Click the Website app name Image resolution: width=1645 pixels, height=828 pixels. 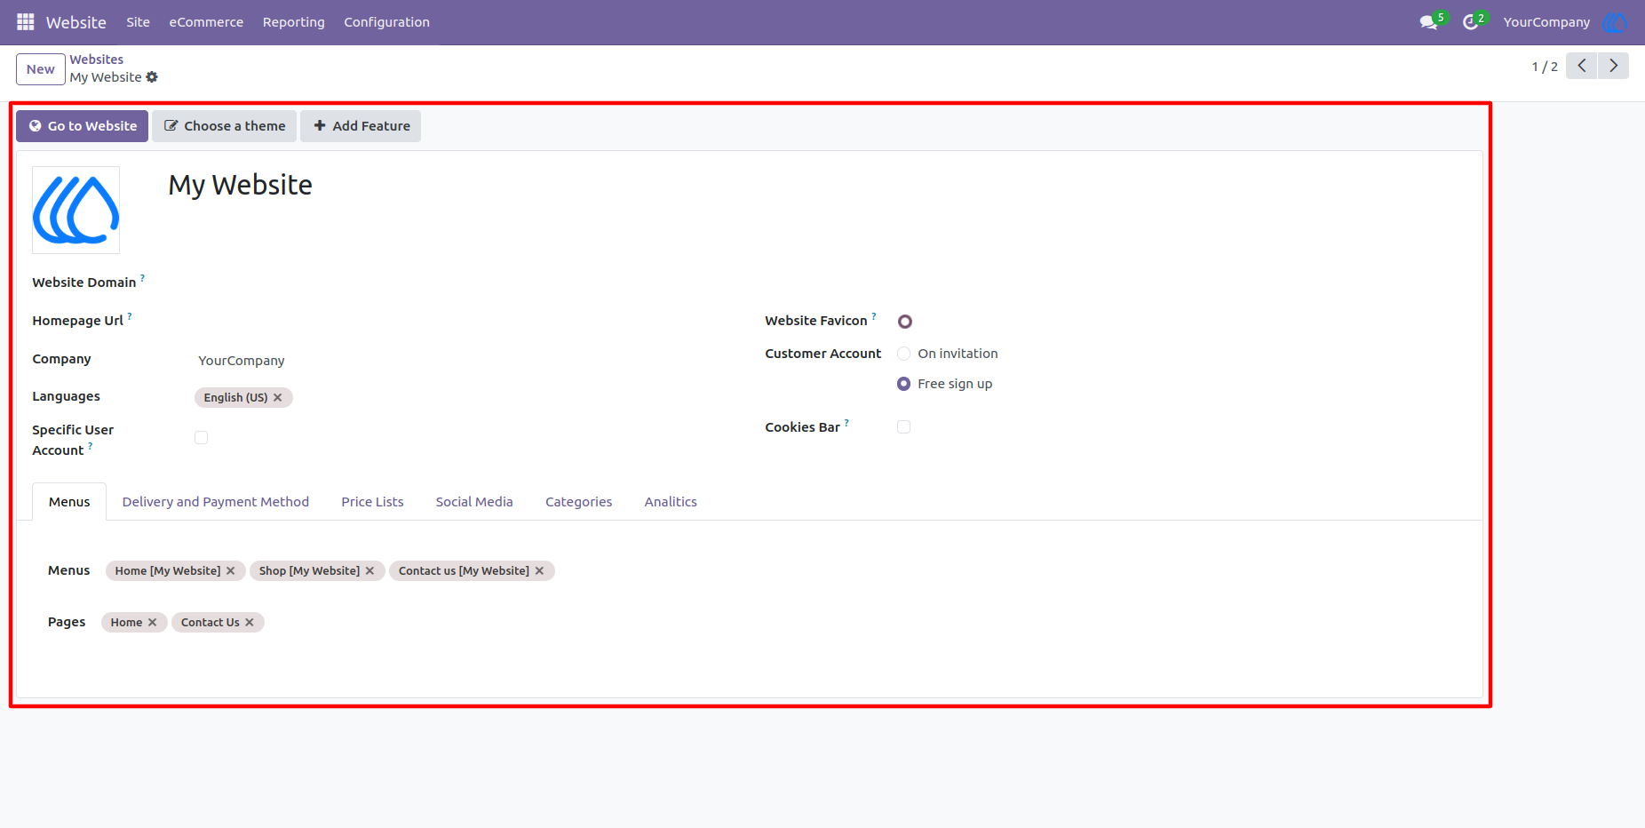click(76, 22)
